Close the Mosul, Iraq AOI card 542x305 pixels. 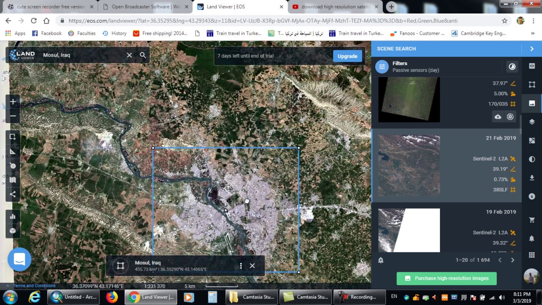tap(252, 266)
